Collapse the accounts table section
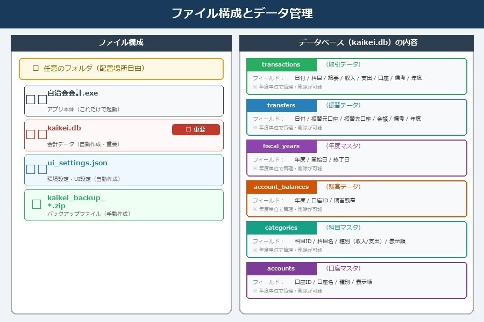Screen dimensions: 484x322 click(x=281, y=268)
